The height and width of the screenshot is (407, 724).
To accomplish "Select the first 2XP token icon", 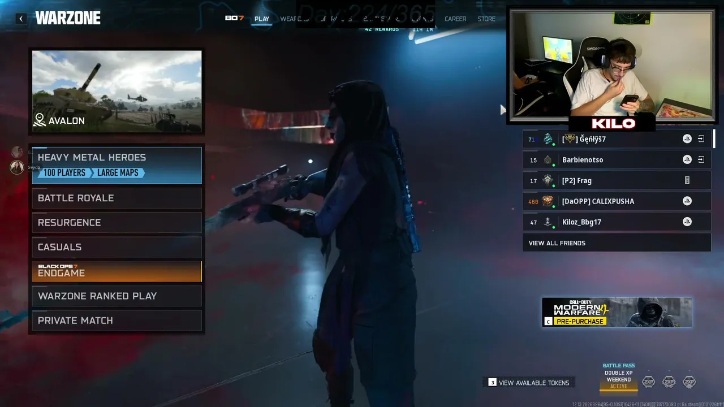I will point(649,382).
